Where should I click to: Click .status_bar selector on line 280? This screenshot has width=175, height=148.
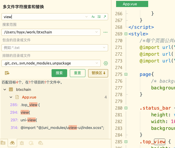pos(155,108)
